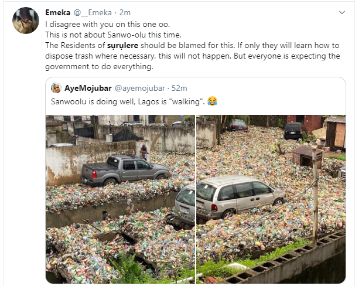Open the left photo with grey pickup truck
This screenshot has height=286, width=362.
[120, 199]
